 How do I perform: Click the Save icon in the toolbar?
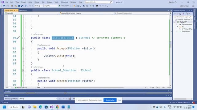click(x=19, y=6)
